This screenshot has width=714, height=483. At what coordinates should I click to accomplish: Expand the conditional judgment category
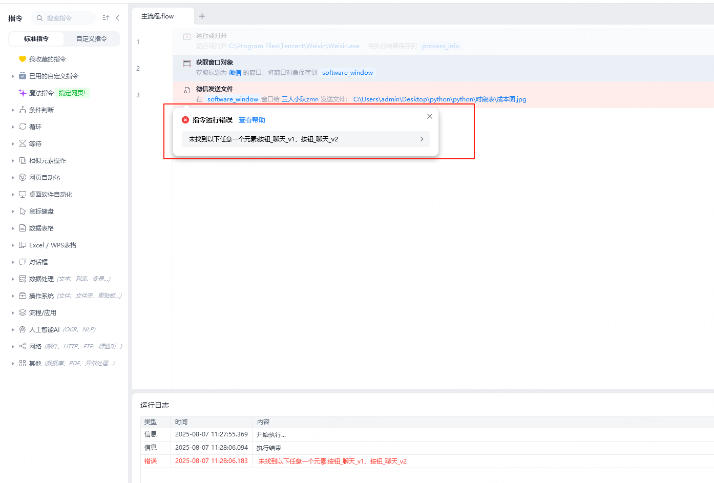point(13,110)
